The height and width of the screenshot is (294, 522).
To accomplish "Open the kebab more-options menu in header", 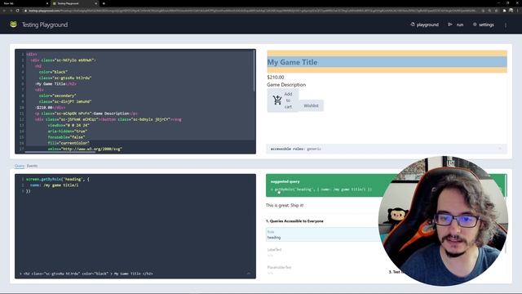I will click(506, 25).
